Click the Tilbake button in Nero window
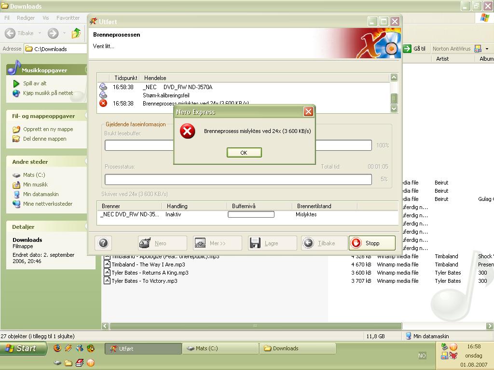This screenshot has width=494, height=370. click(x=324, y=243)
